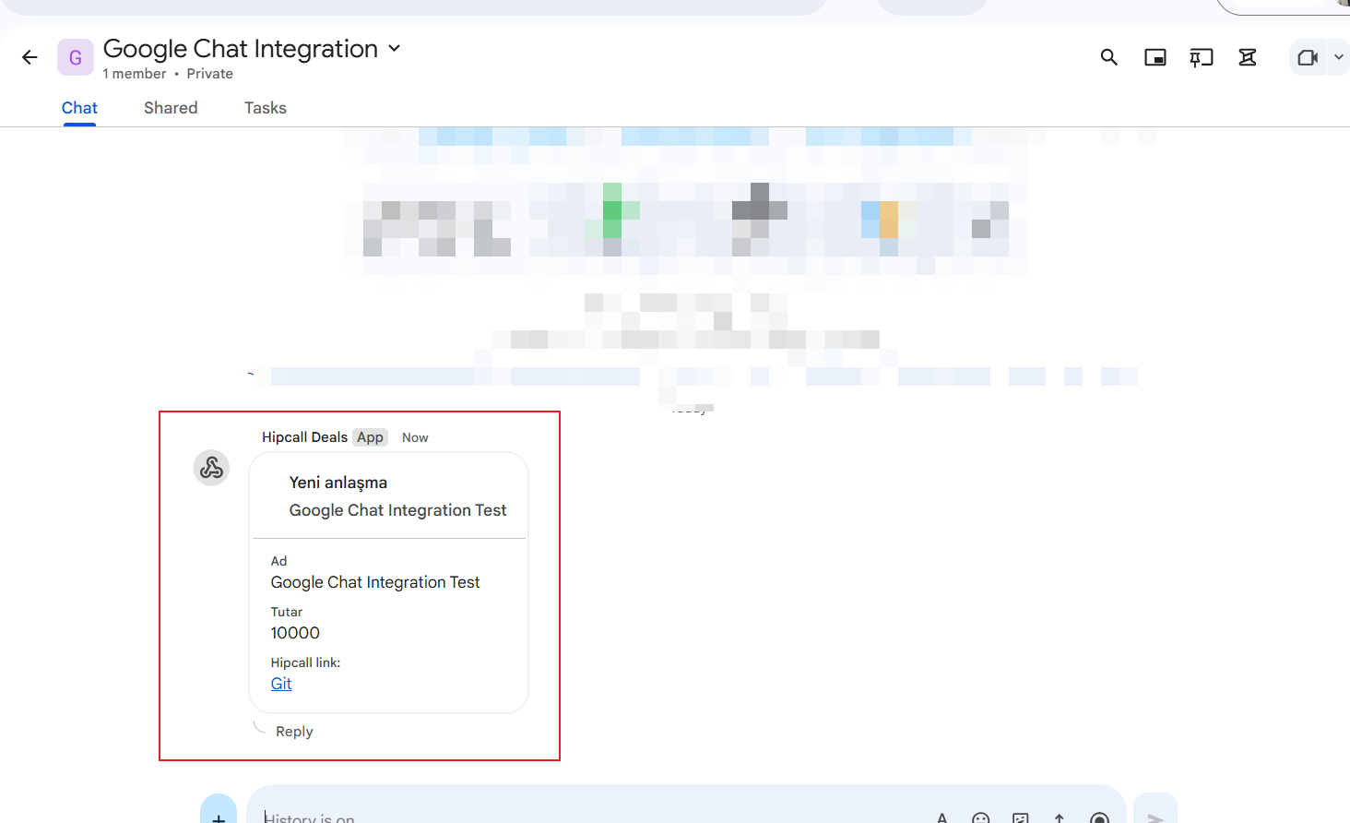Screen dimensions: 1350x823
Task: Click the App badge beside Hipcall Deals
Action: [x=371, y=437]
